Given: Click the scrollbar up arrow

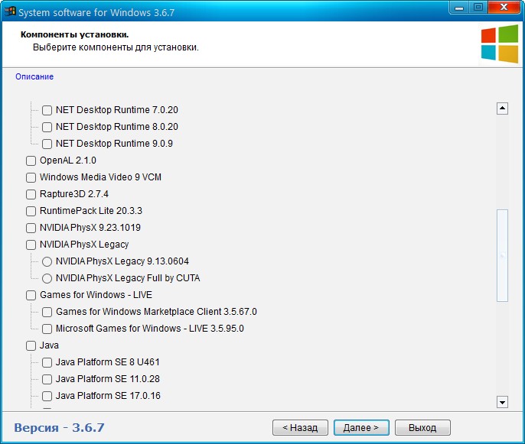Looking at the screenshot, I should (x=502, y=109).
